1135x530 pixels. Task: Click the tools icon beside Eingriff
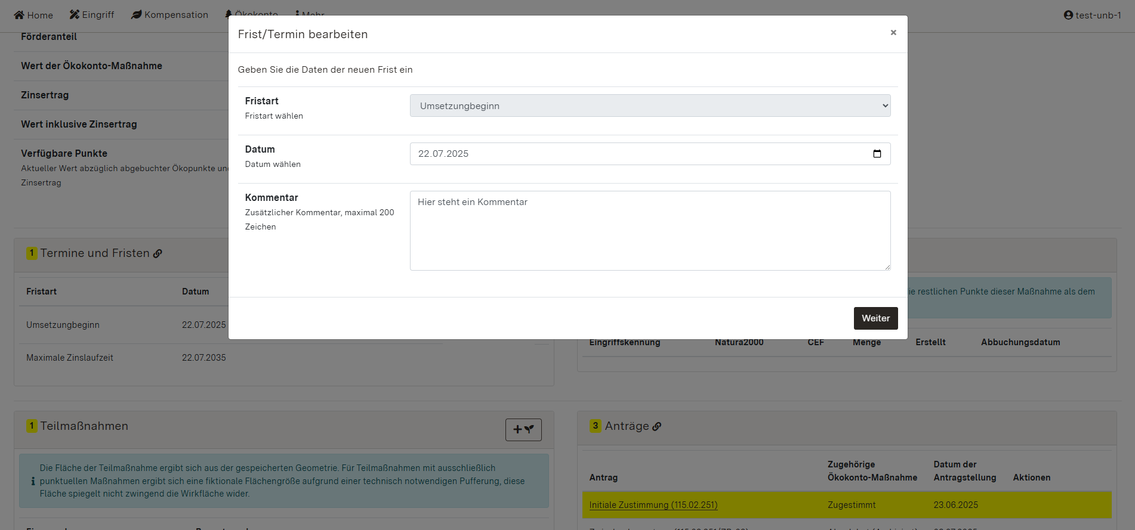[75, 15]
